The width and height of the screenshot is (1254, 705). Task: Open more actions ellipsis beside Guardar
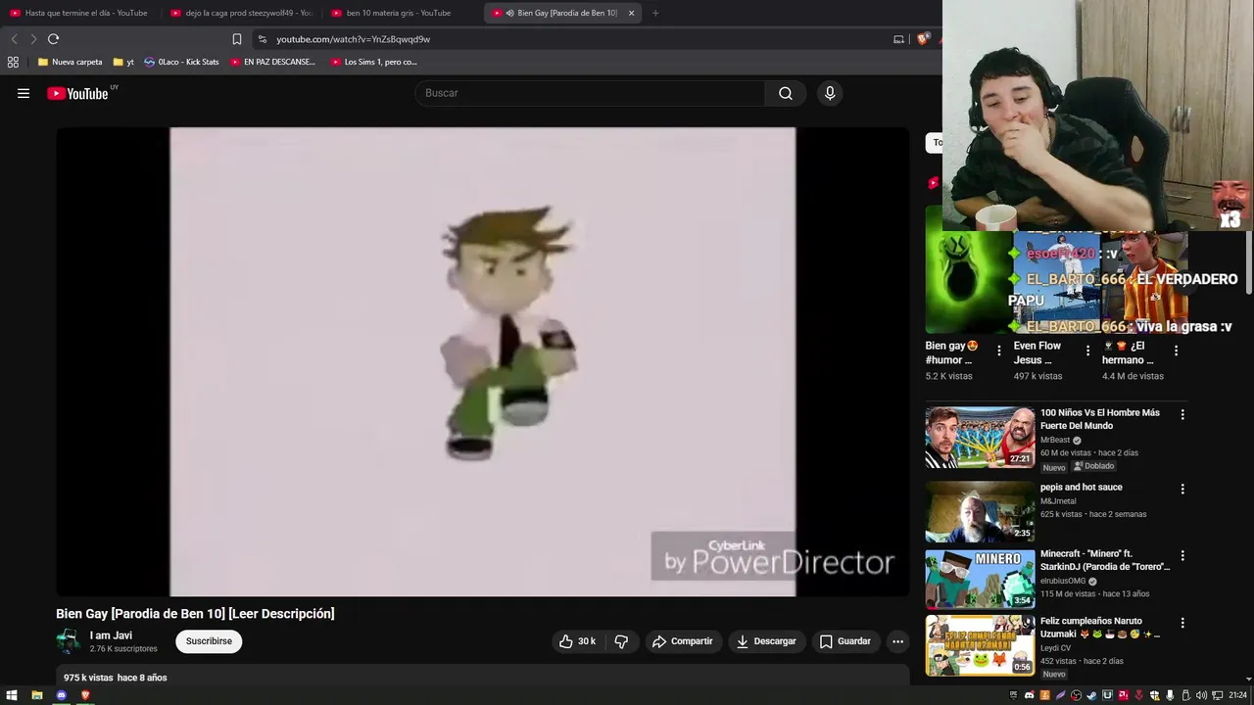pyautogui.click(x=897, y=641)
